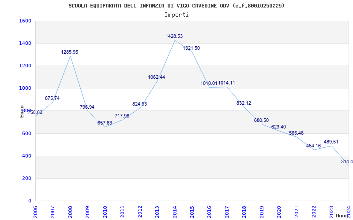Click the x-axis year 2023
Viewport: 353px width, 220px height.
tap(331, 212)
